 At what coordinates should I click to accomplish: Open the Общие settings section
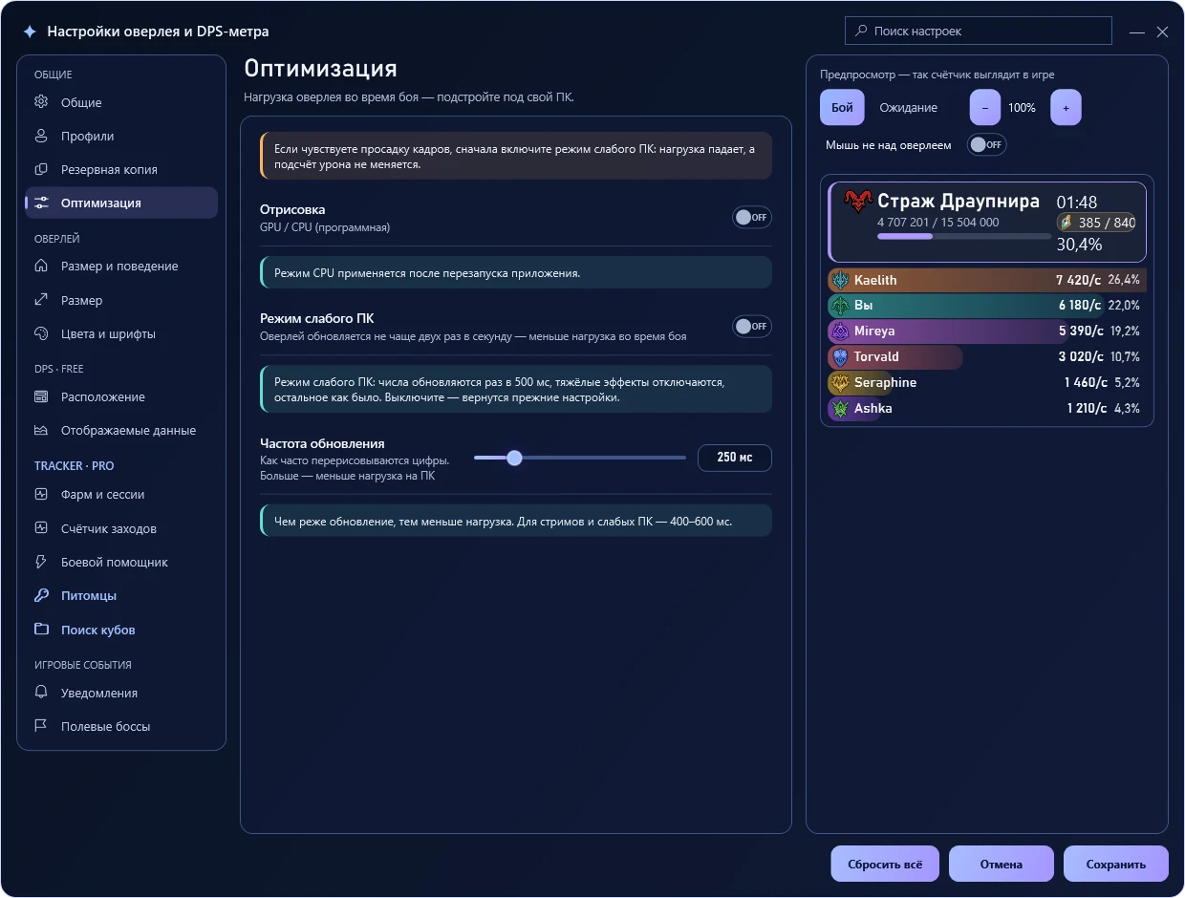[121, 102]
